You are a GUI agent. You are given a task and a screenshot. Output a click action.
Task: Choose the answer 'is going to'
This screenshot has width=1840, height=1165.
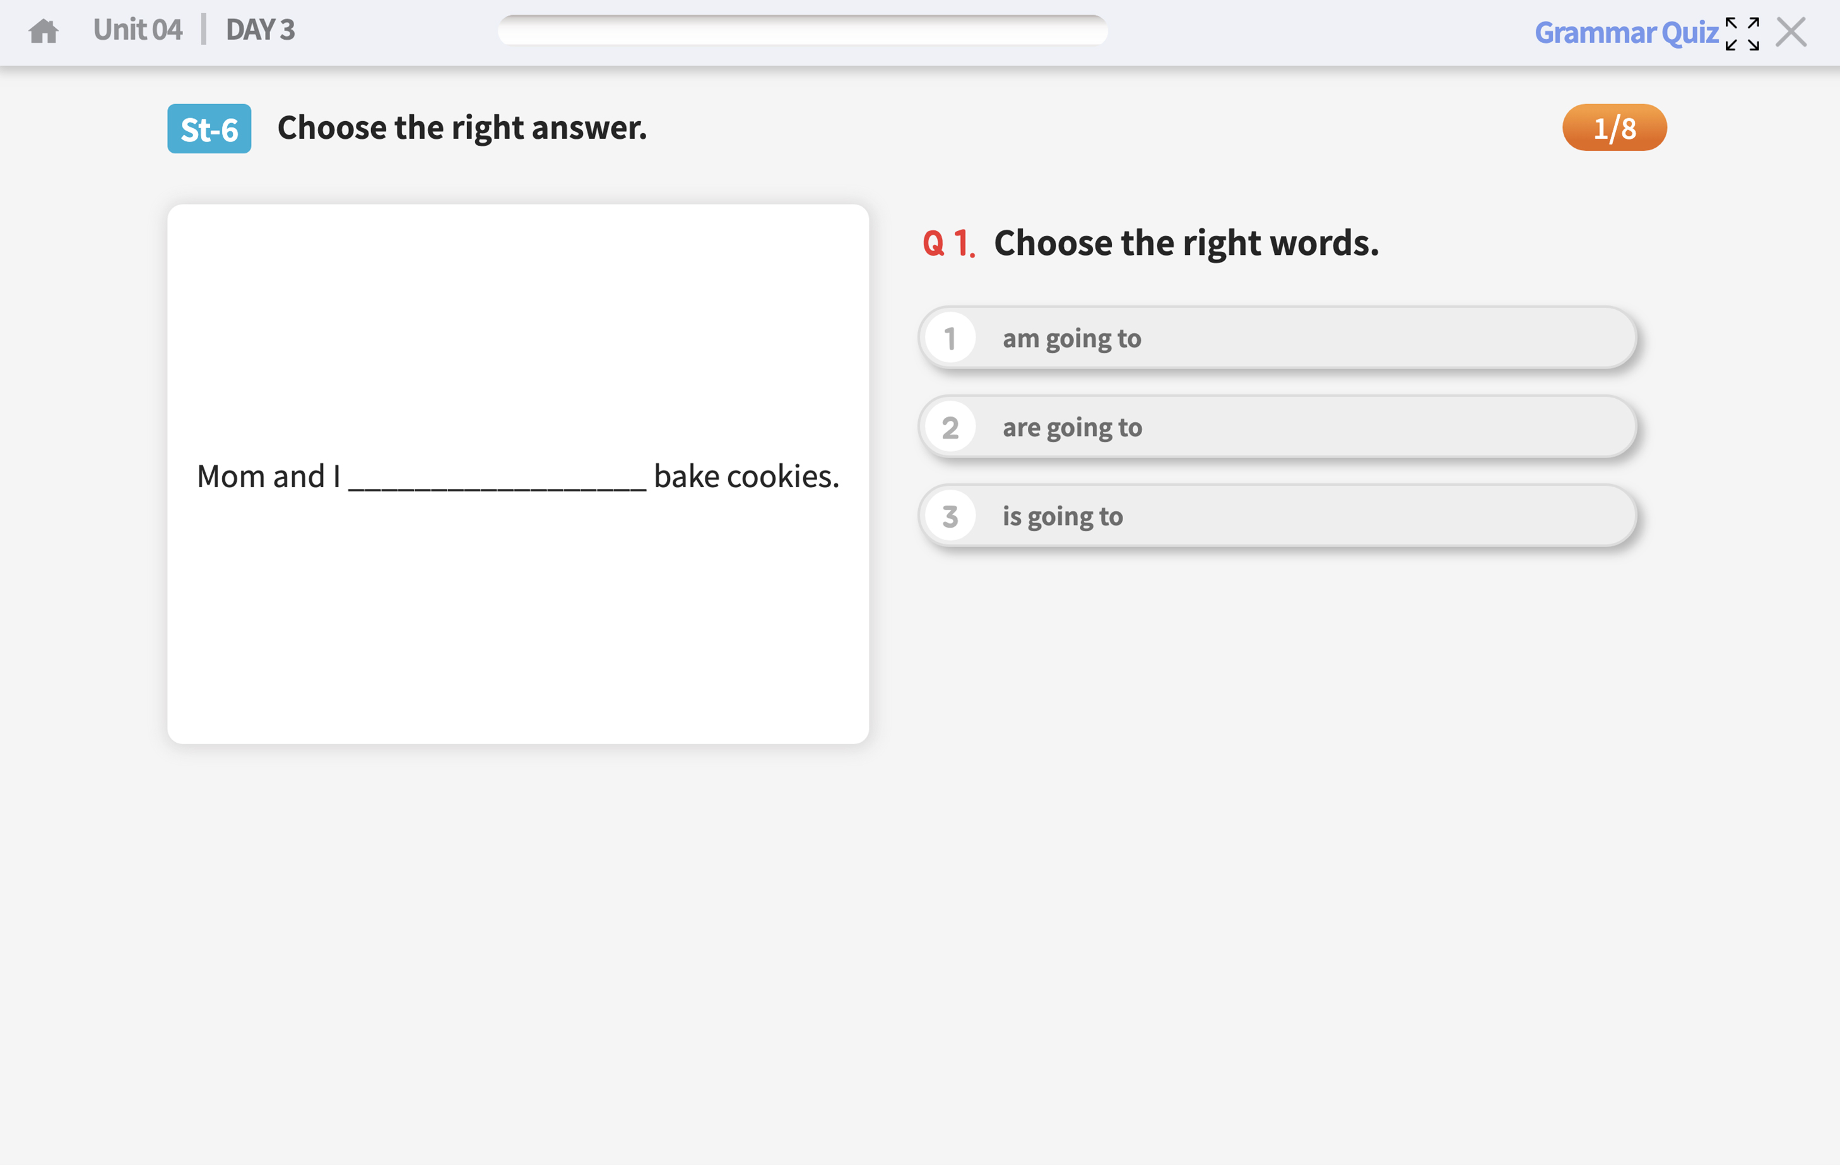pos(1062,516)
